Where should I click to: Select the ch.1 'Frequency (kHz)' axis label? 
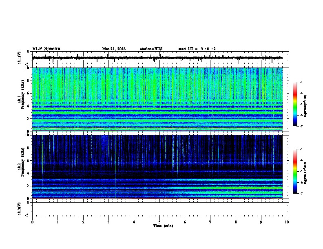coord(22,94)
